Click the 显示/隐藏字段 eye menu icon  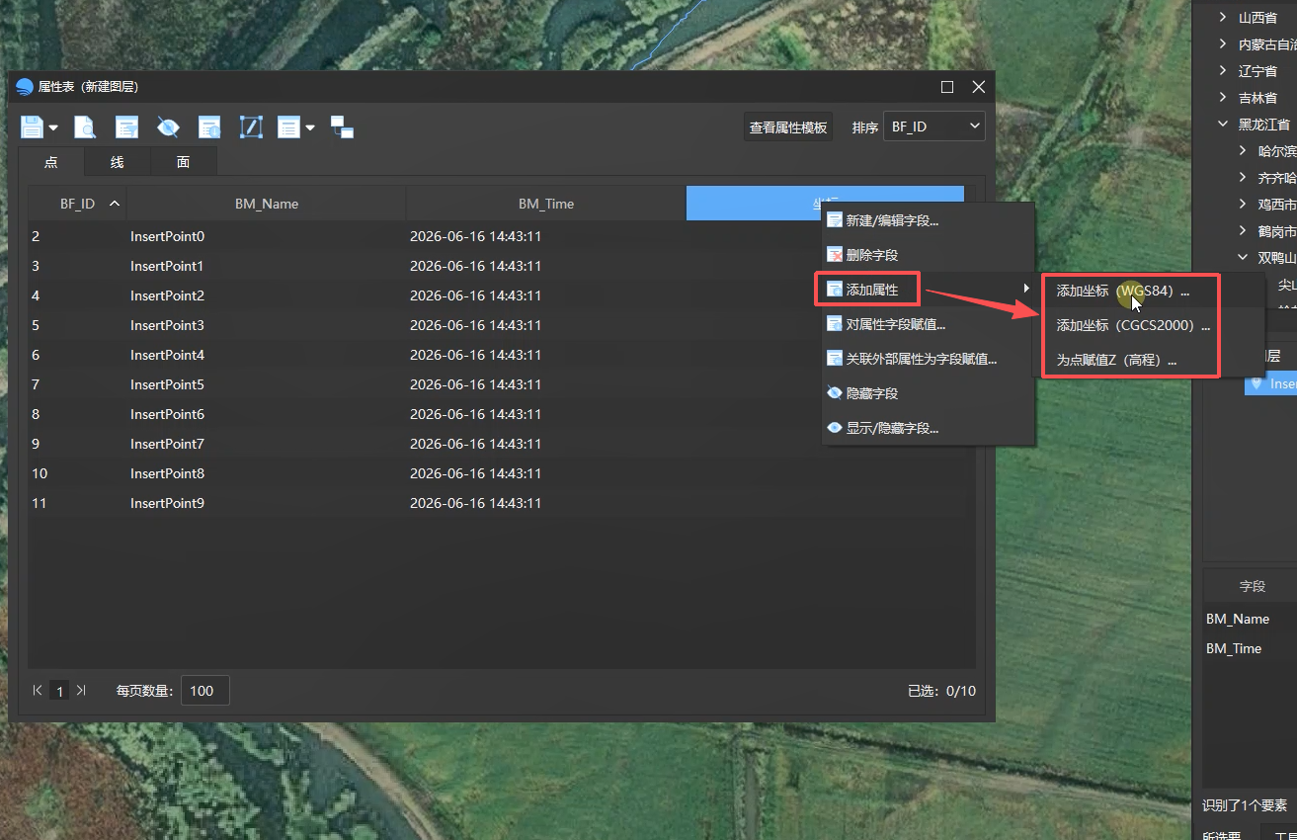pyautogui.click(x=835, y=428)
